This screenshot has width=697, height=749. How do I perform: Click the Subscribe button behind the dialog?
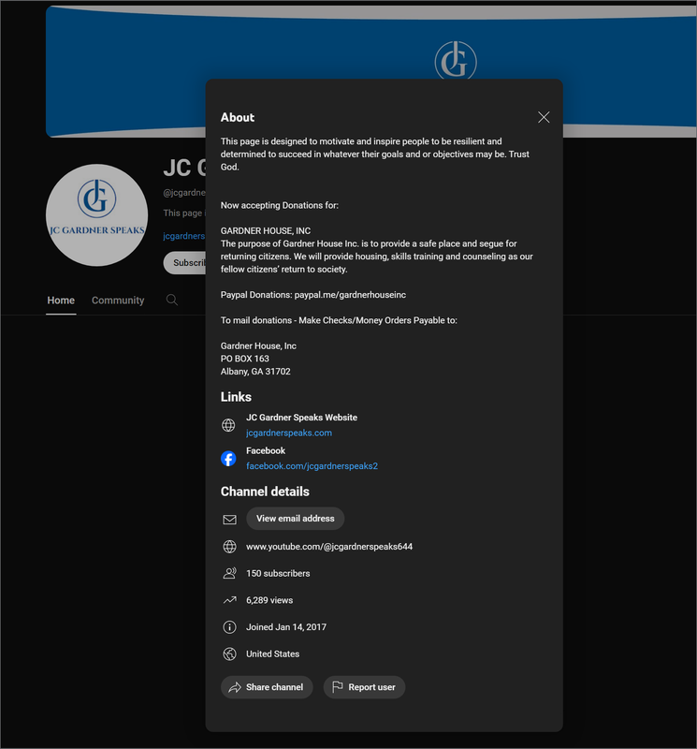coord(184,263)
